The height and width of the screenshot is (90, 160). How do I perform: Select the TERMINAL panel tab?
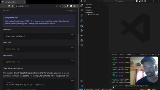pos(129,54)
